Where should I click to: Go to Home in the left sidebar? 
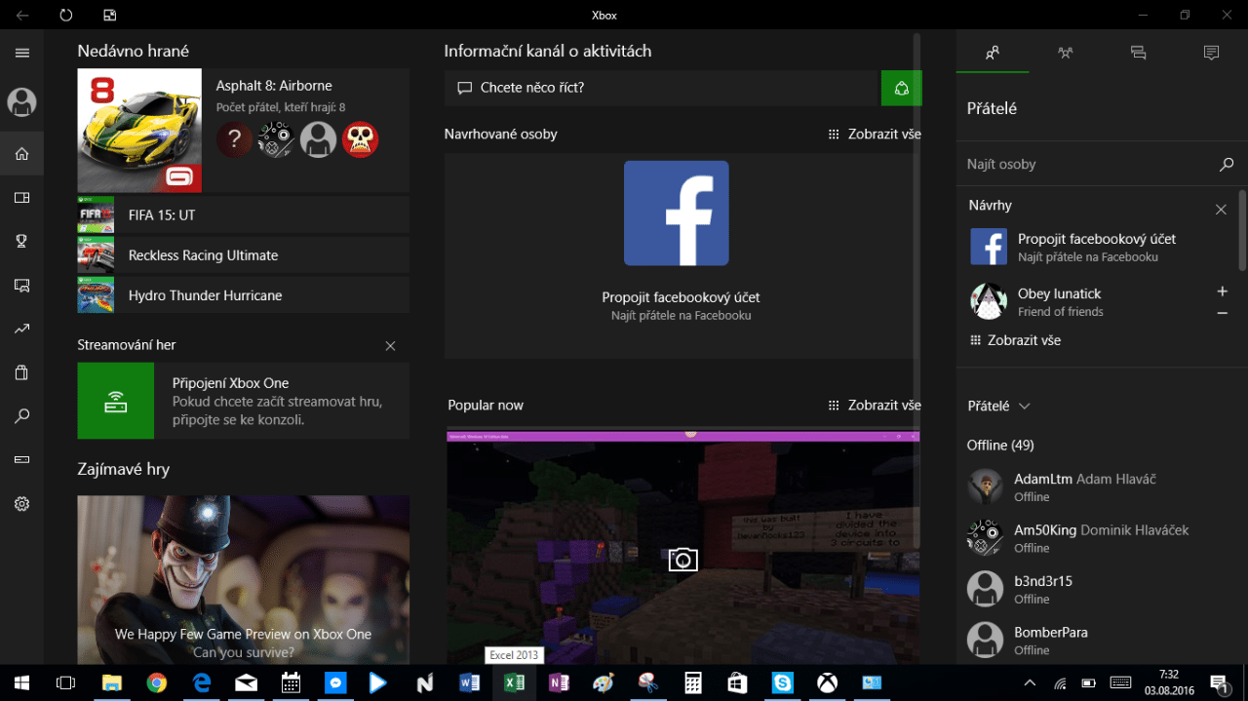tap(22, 153)
